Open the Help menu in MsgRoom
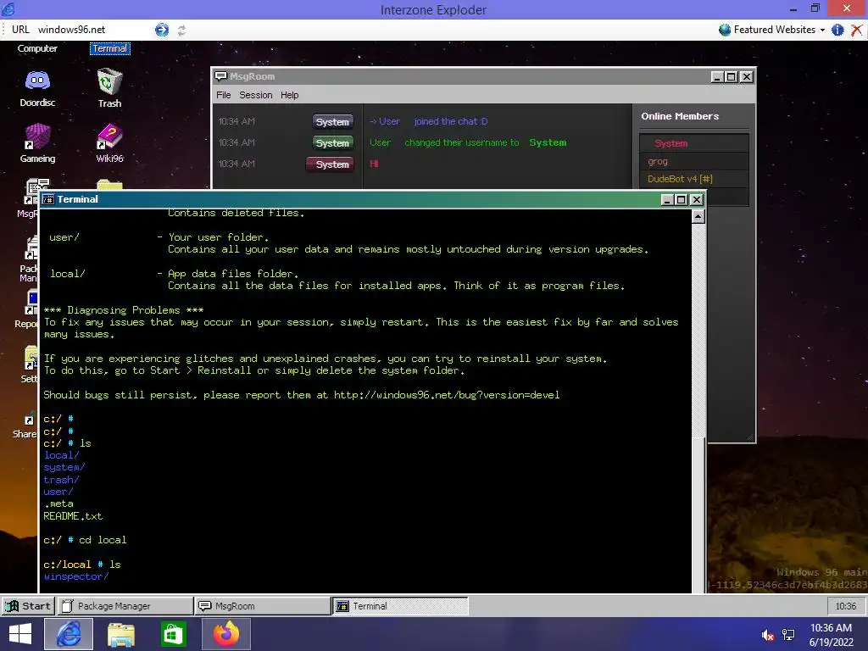This screenshot has width=868, height=651. tap(290, 95)
